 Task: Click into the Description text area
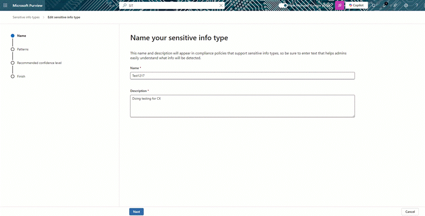(242, 106)
